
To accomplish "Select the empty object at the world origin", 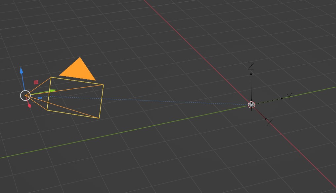I will coord(251,105).
